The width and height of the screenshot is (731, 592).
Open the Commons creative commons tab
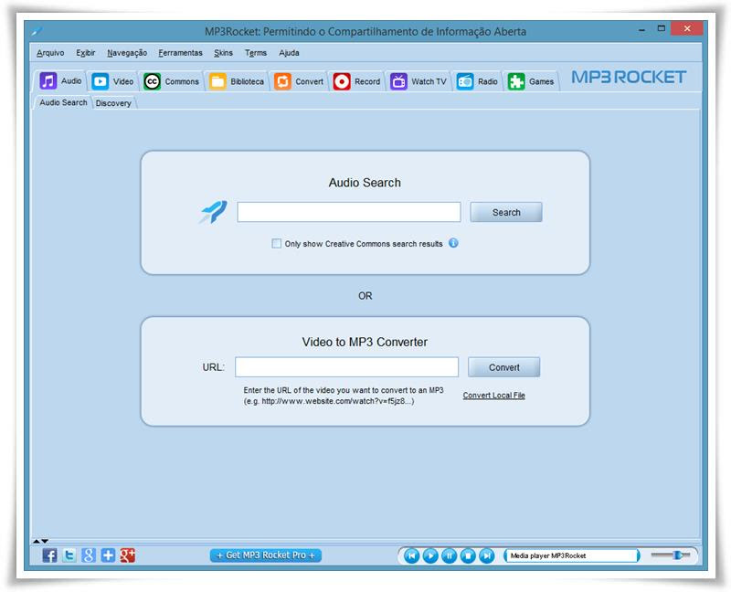[172, 81]
